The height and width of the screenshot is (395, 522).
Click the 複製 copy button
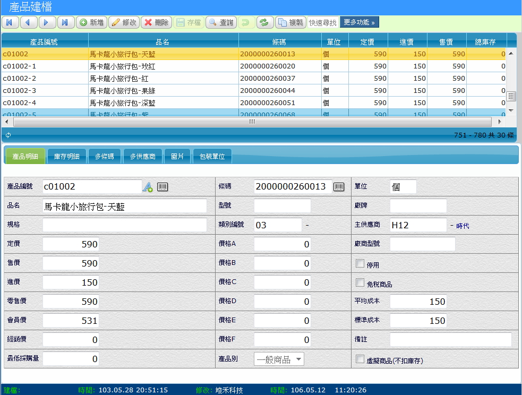pos(290,22)
